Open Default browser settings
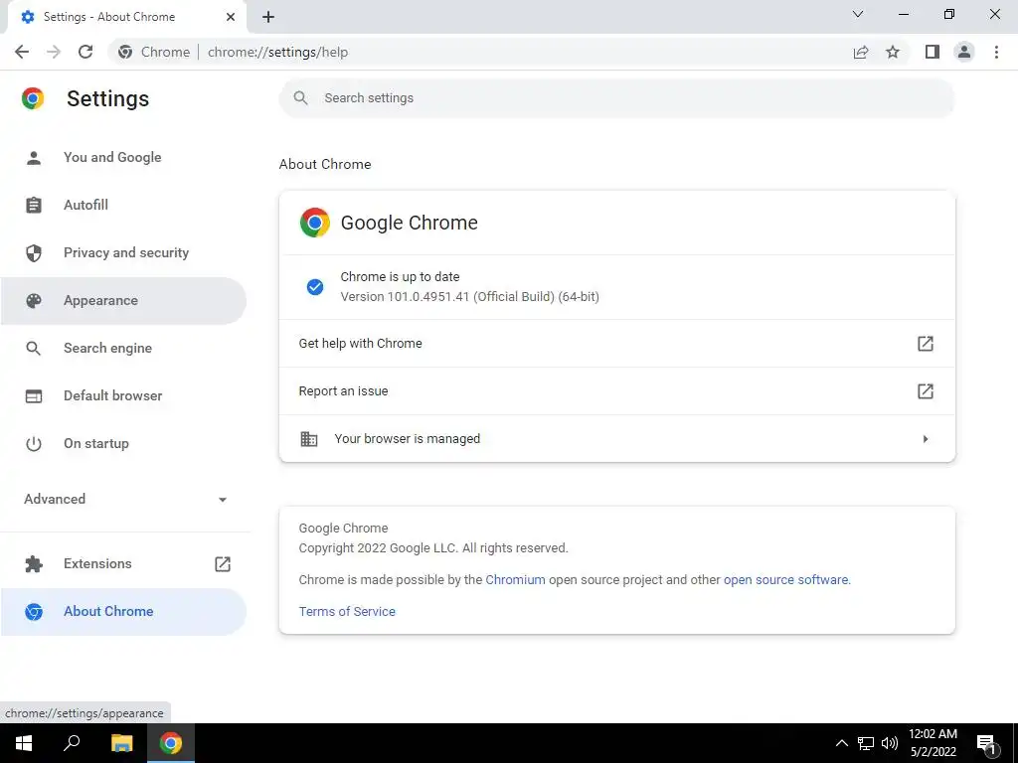This screenshot has width=1018, height=763. tap(123, 395)
